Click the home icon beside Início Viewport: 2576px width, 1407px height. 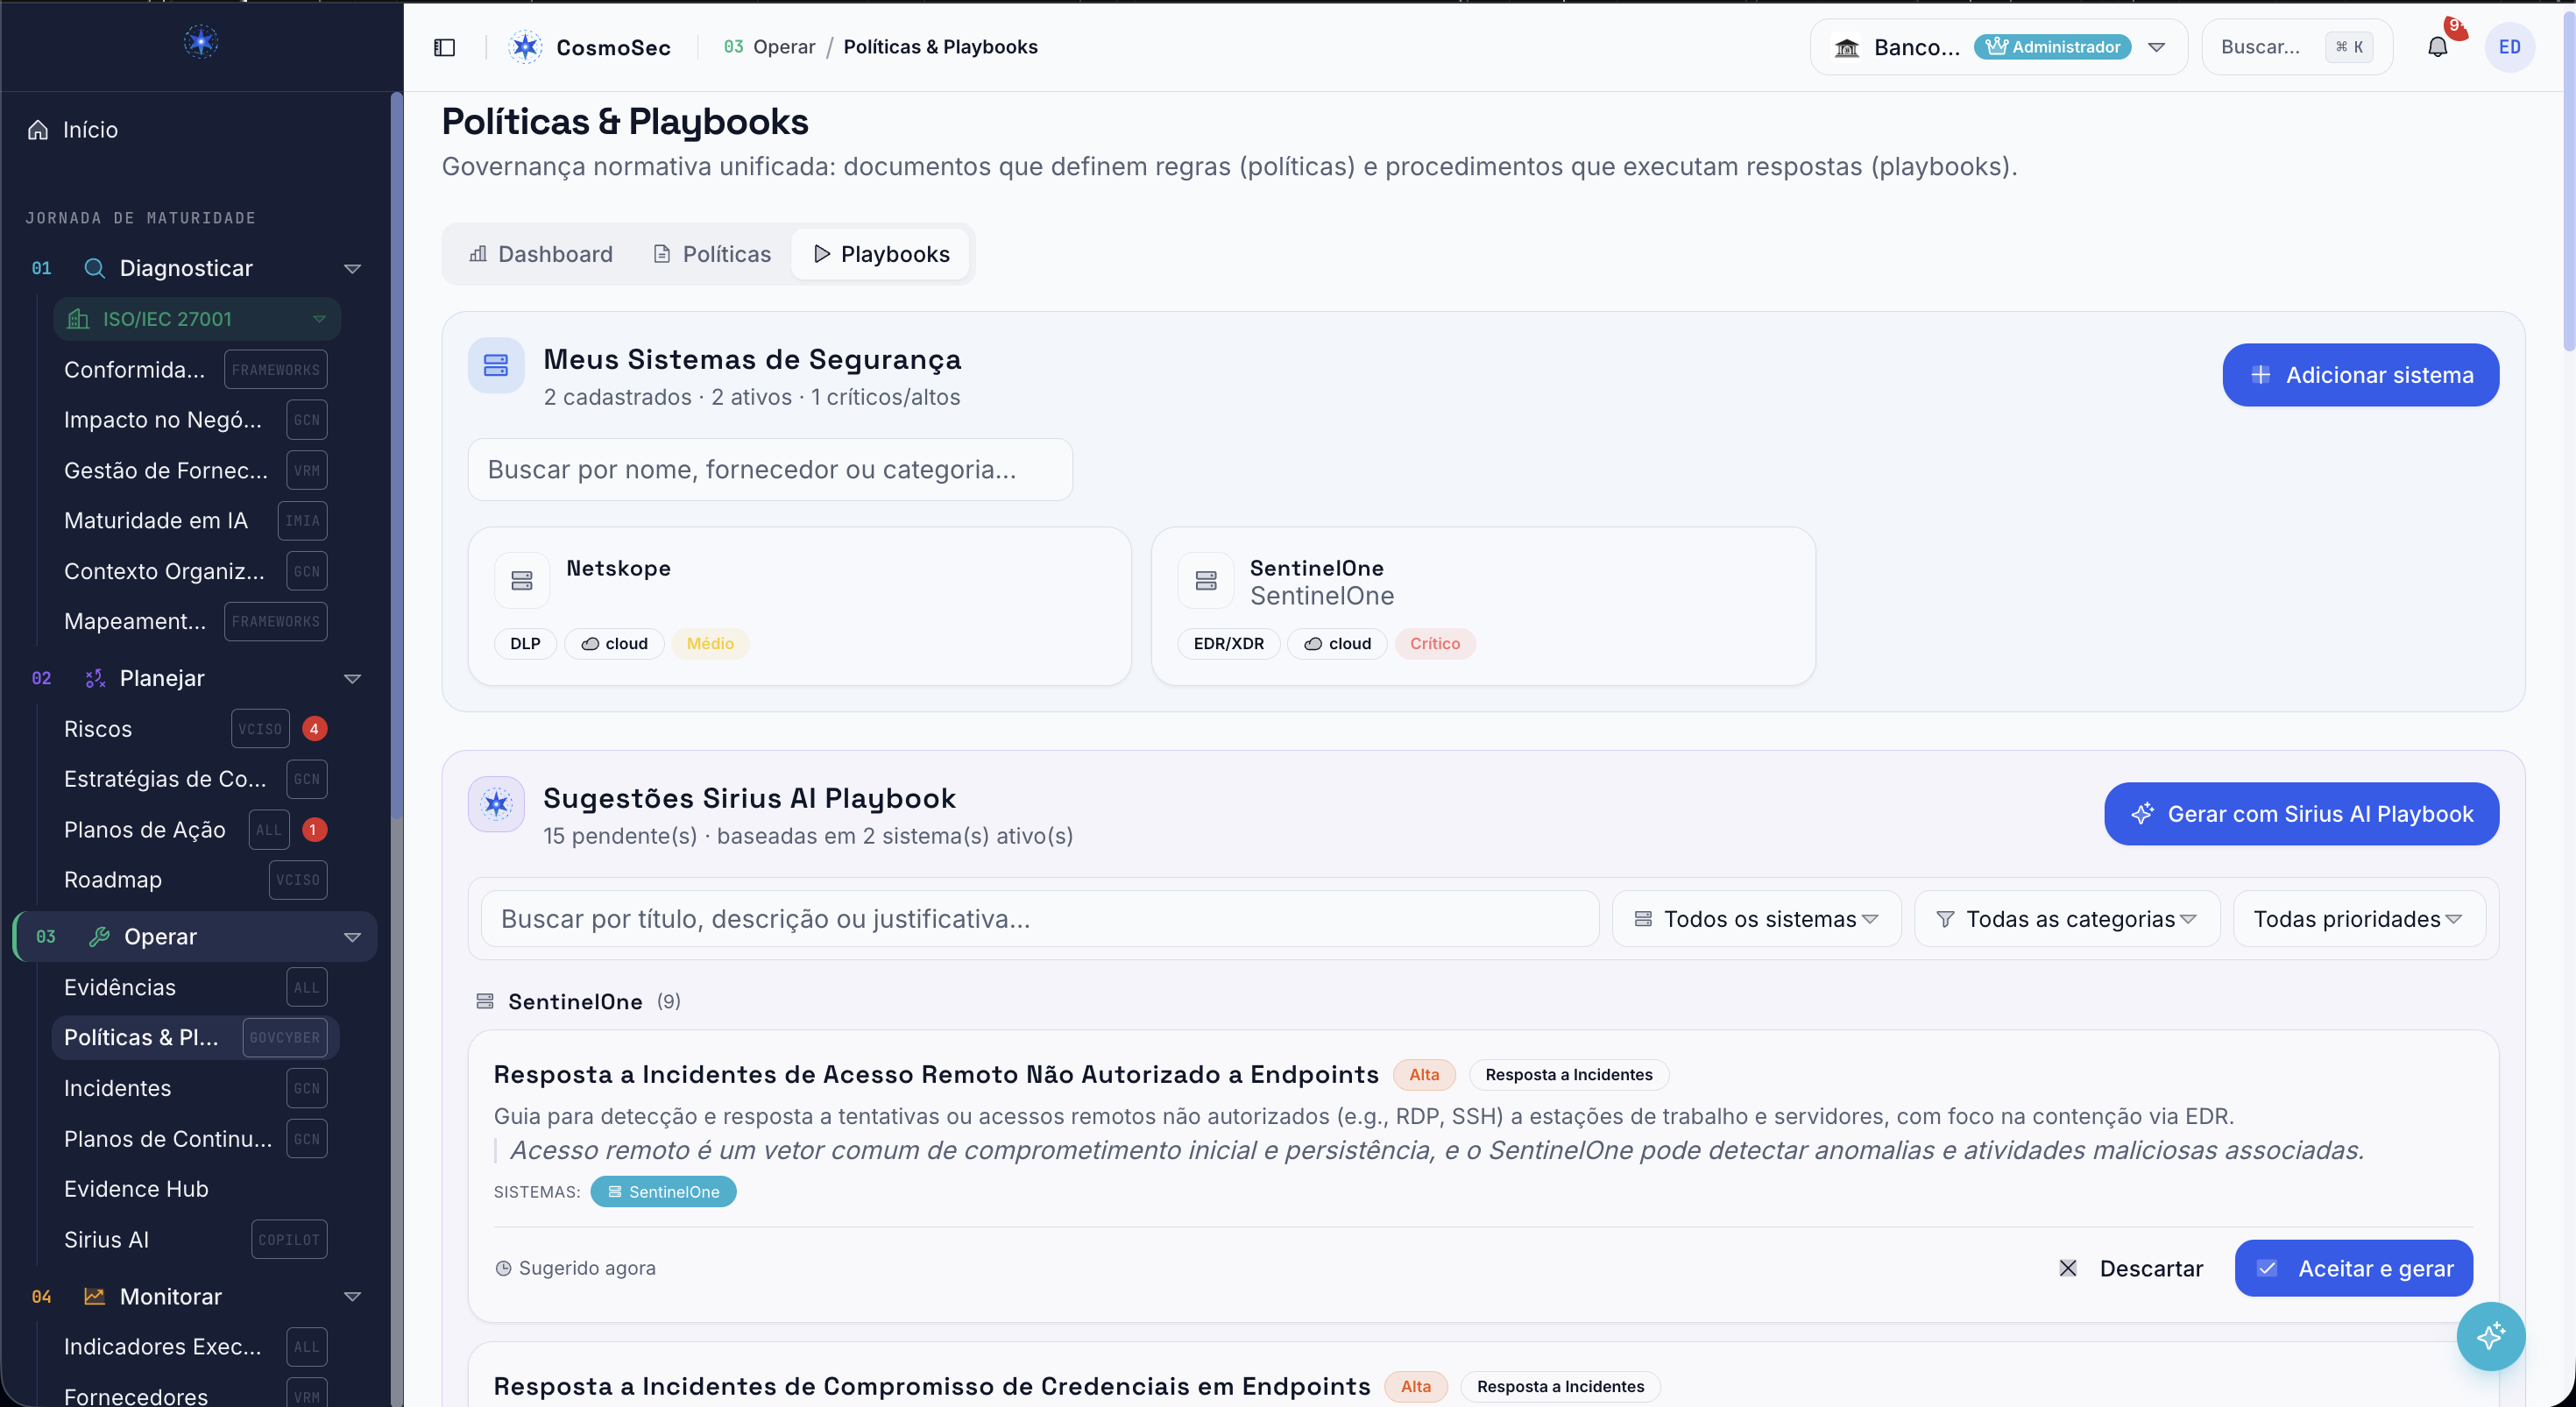[38, 129]
